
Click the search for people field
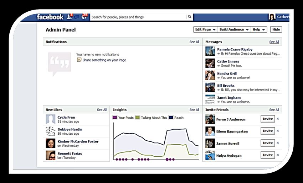point(138,17)
